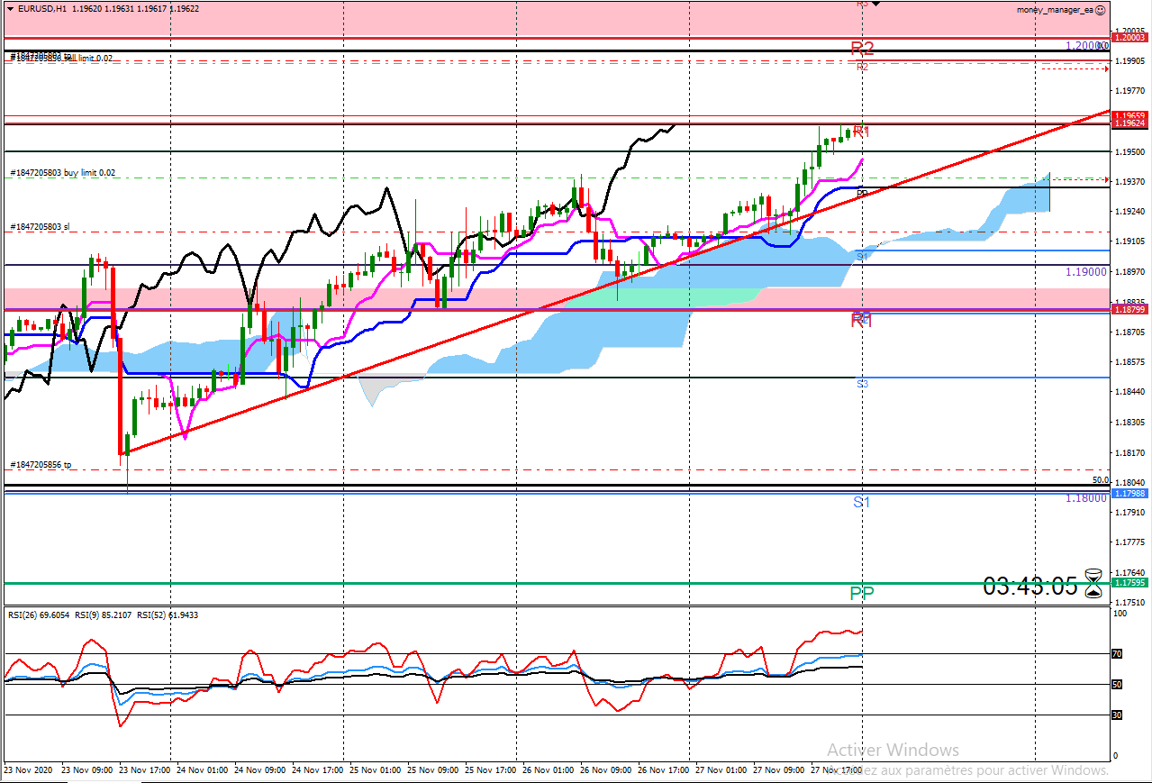1152x783 pixels.
Task: Select the chart shift triangle marker at top
Action: [875, 4]
